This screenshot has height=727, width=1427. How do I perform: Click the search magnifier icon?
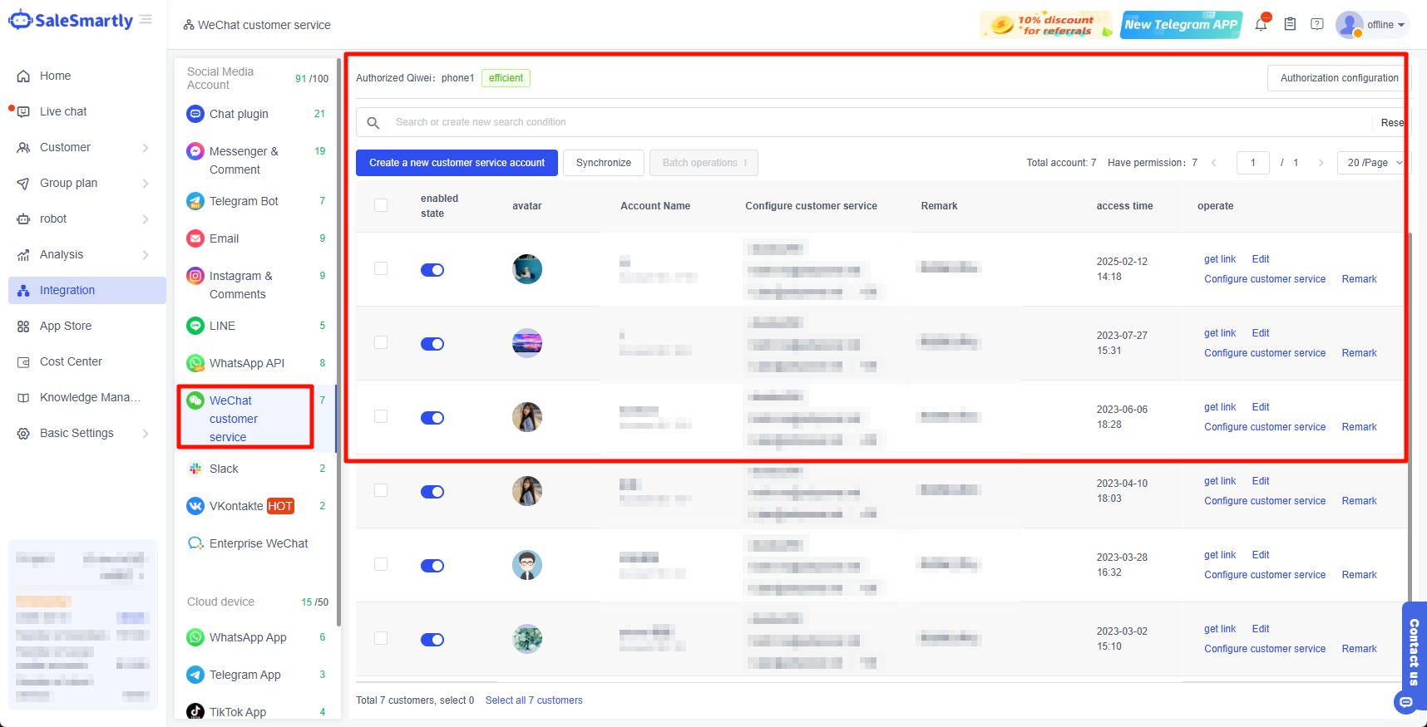tap(373, 123)
